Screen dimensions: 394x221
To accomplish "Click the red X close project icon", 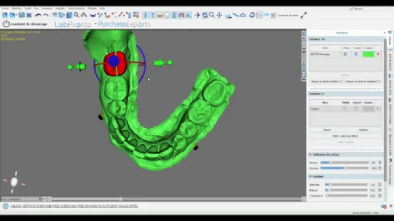I will click(29, 15).
